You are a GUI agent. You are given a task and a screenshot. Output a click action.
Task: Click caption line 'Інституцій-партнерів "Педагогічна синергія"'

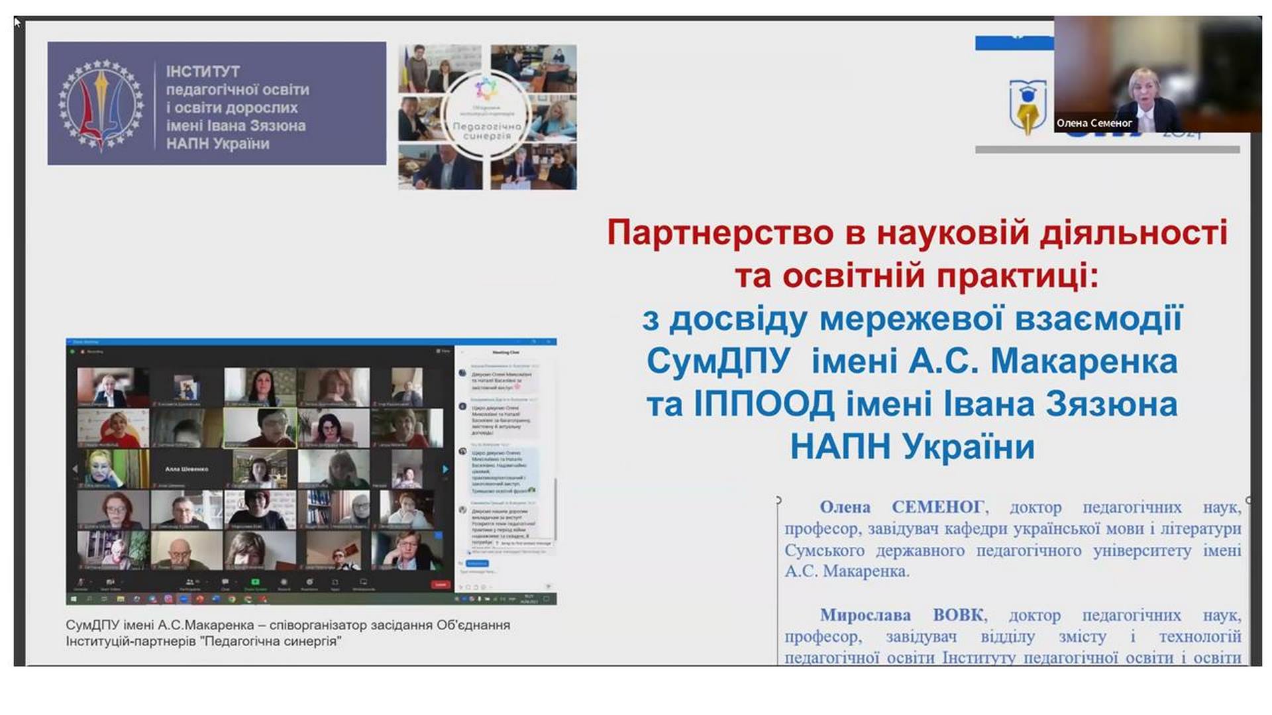pos(203,642)
